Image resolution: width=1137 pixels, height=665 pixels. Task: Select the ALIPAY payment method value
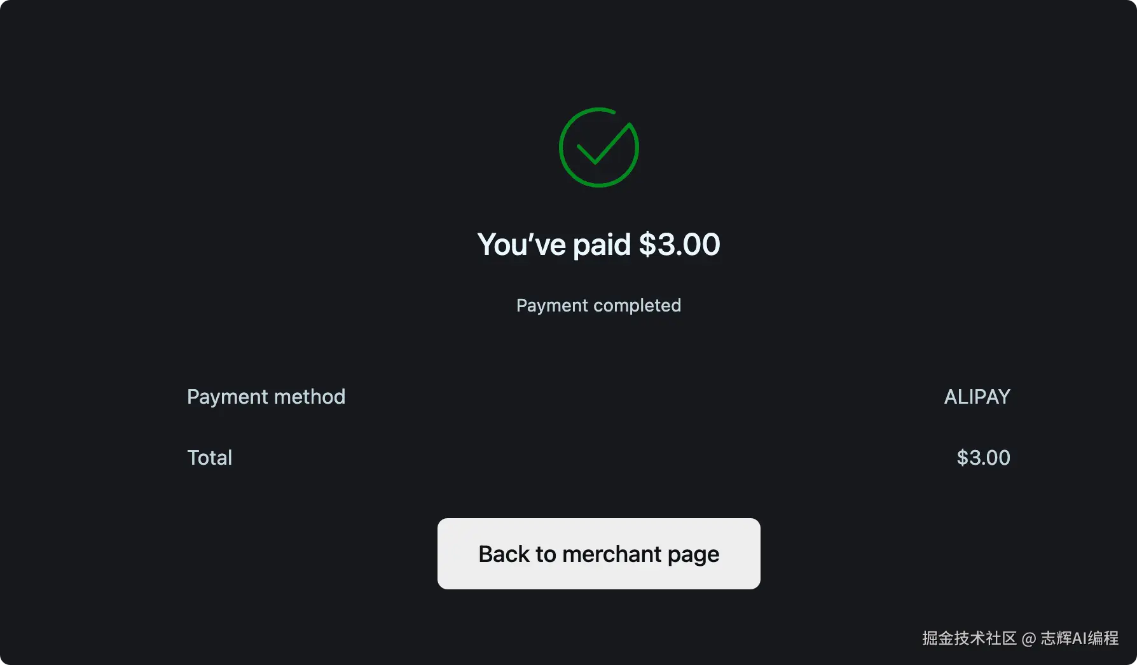pos(977,397)
